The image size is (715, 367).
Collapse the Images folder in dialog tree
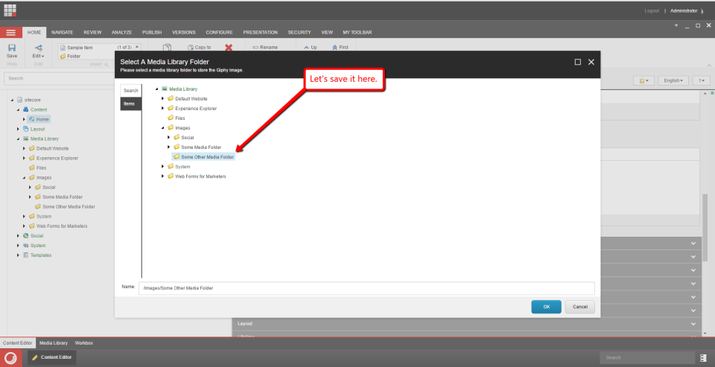(x=163, y=127)
